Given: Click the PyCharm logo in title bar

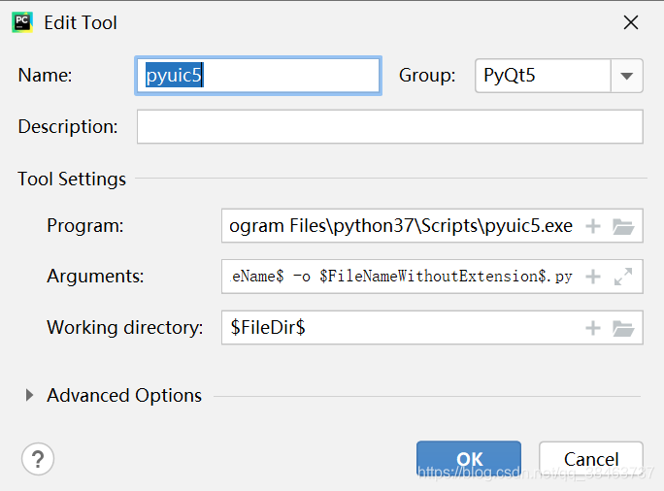Looking at the screenshot, I should click(23, 22).
